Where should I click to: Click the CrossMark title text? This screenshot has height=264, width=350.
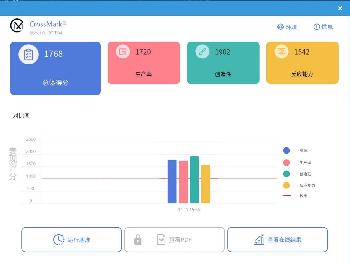pyautogui.click(x=48, y=24)
